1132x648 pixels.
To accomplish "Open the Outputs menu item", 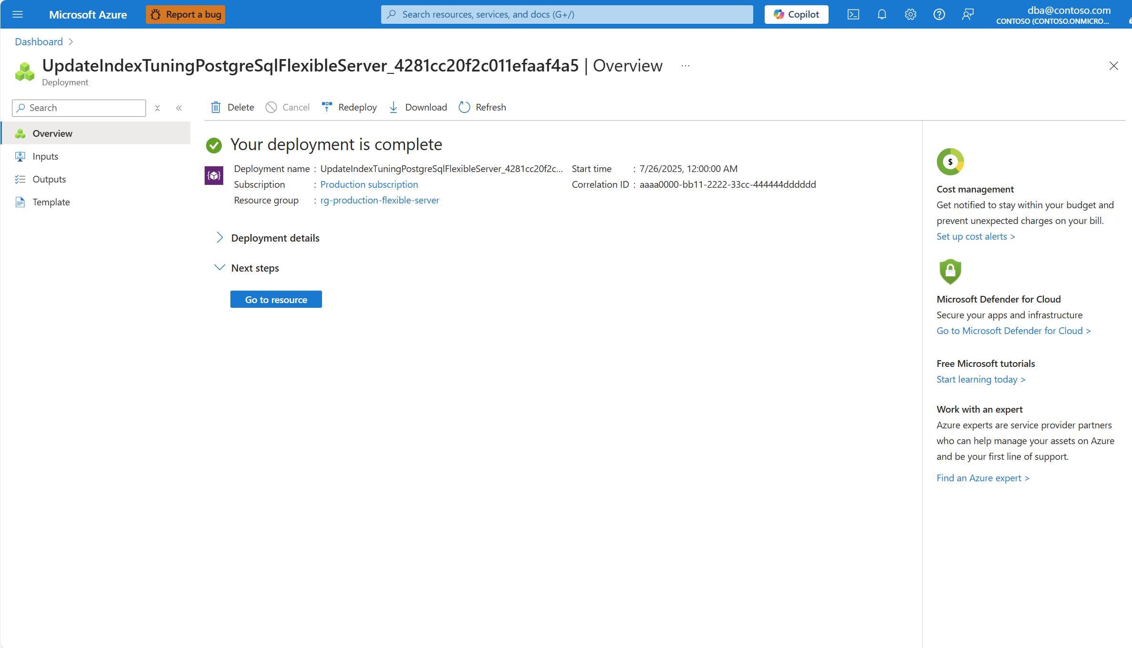I will coord(49,179).
